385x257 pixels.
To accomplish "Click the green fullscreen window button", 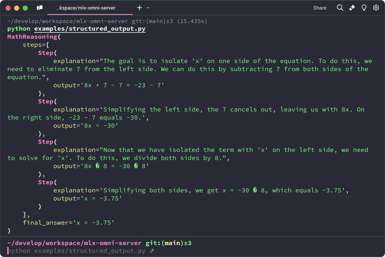I will 25,8.
